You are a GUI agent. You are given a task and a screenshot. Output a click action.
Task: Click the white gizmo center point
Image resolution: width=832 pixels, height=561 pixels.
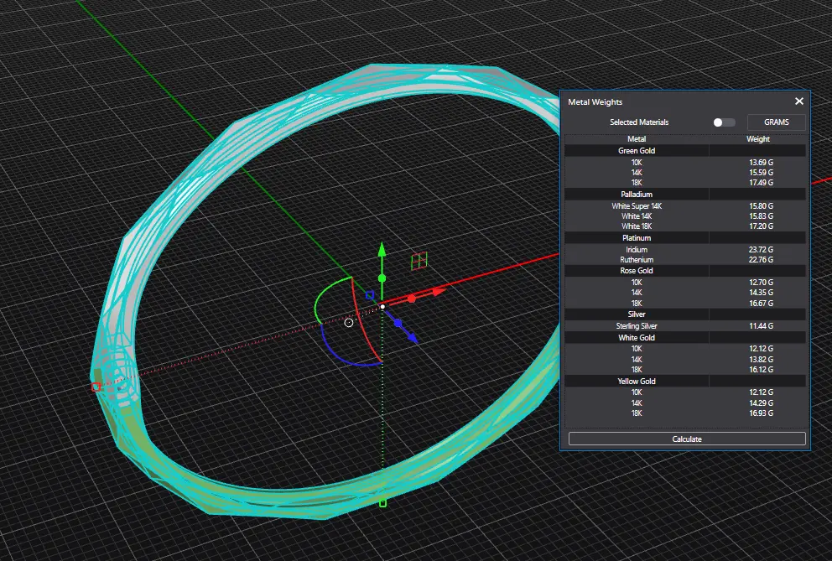point(382,307)
